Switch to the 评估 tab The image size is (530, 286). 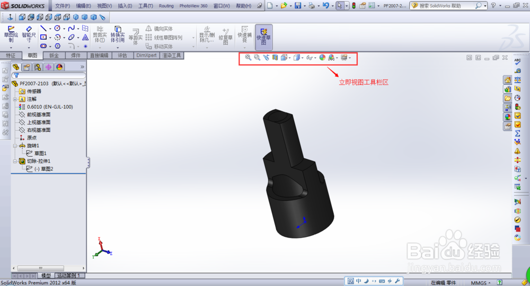[122, 56]
